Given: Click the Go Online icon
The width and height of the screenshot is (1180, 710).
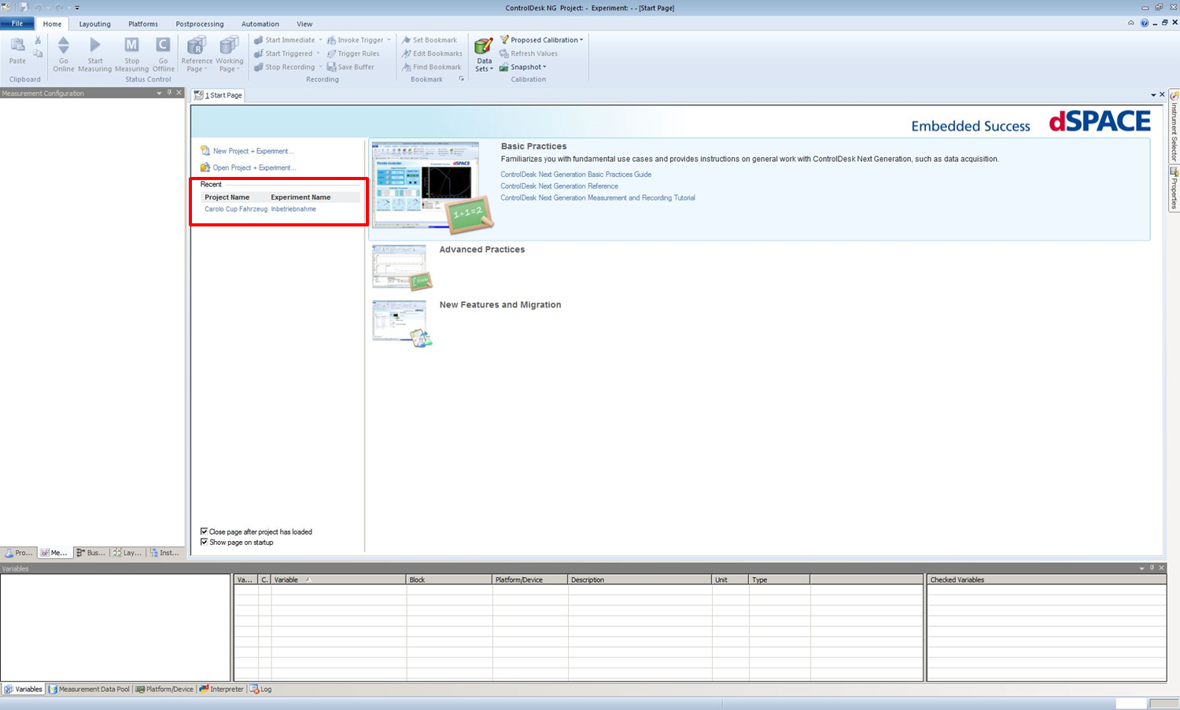Looking at the screenshot, I should pyautogui.click(x=64, y=46).
